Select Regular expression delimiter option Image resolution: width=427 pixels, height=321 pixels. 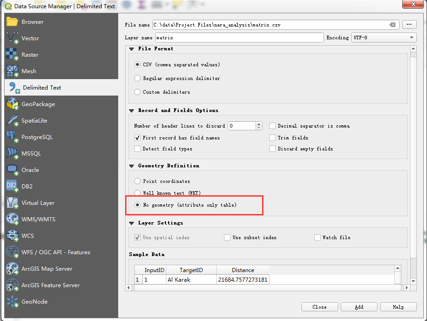pos(137,78)
